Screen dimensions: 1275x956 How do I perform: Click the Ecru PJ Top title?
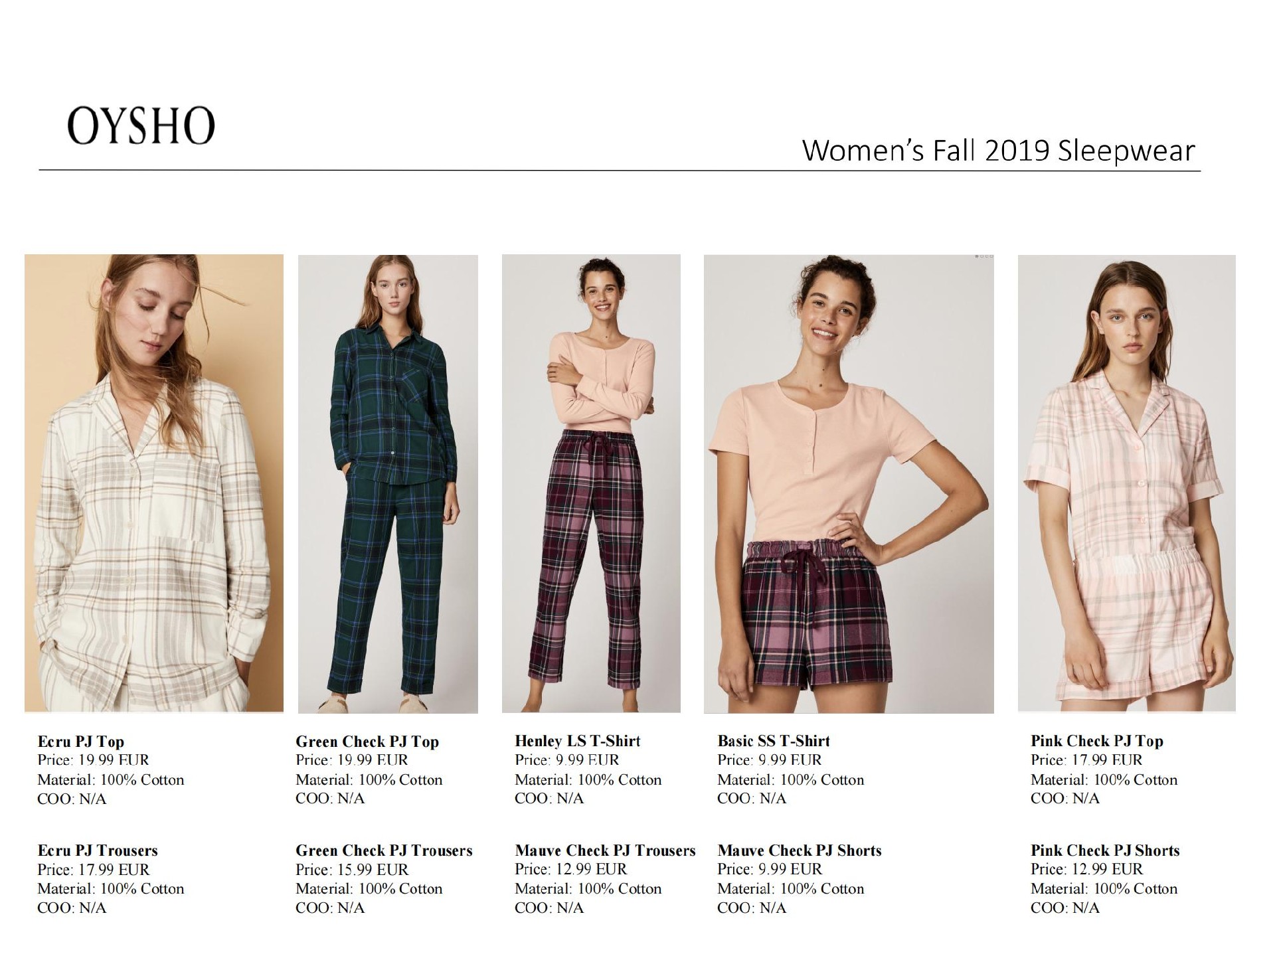81,742
